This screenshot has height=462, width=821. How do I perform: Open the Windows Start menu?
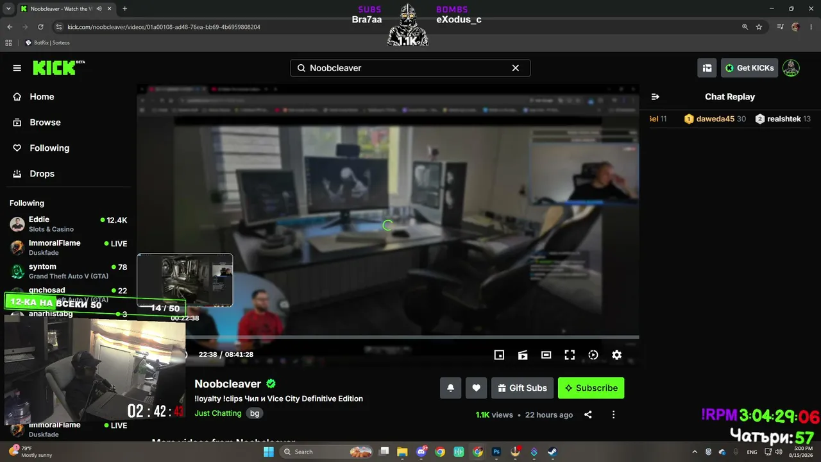pos(269,452)
